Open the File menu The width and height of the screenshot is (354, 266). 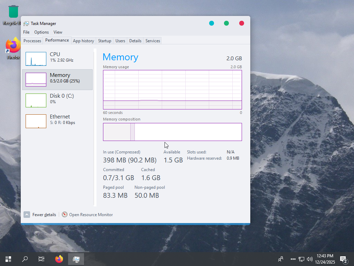26,32
